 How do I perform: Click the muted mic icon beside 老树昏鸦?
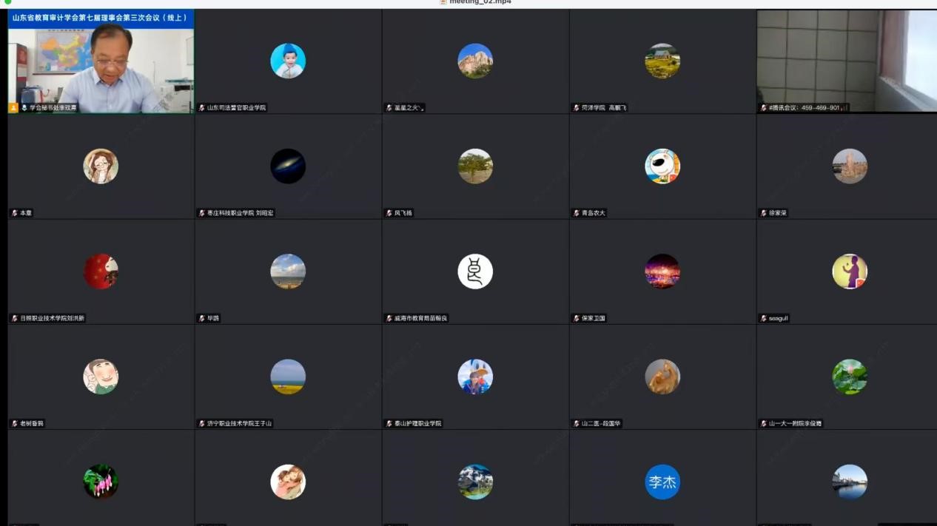pyautogui.click(x=14, y=424)
